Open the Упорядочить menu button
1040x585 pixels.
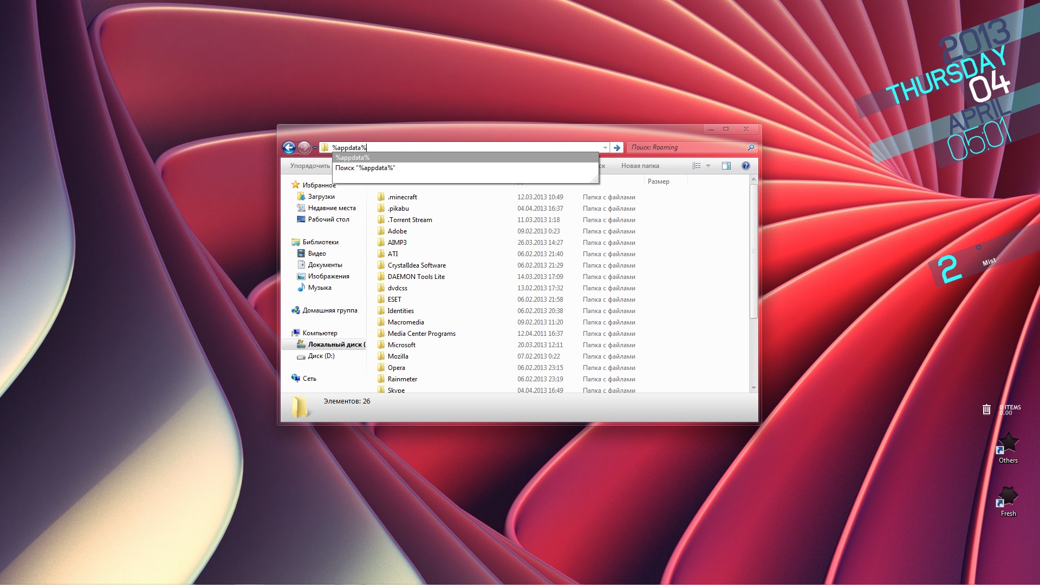point(309,166)
